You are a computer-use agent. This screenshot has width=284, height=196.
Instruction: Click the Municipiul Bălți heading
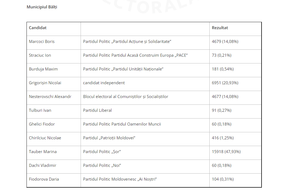pyautogui.click(x=42, y=7)
